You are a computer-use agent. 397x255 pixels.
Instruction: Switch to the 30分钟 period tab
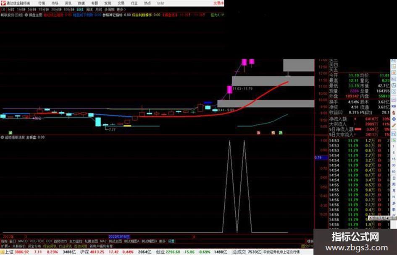coord(56,9)
